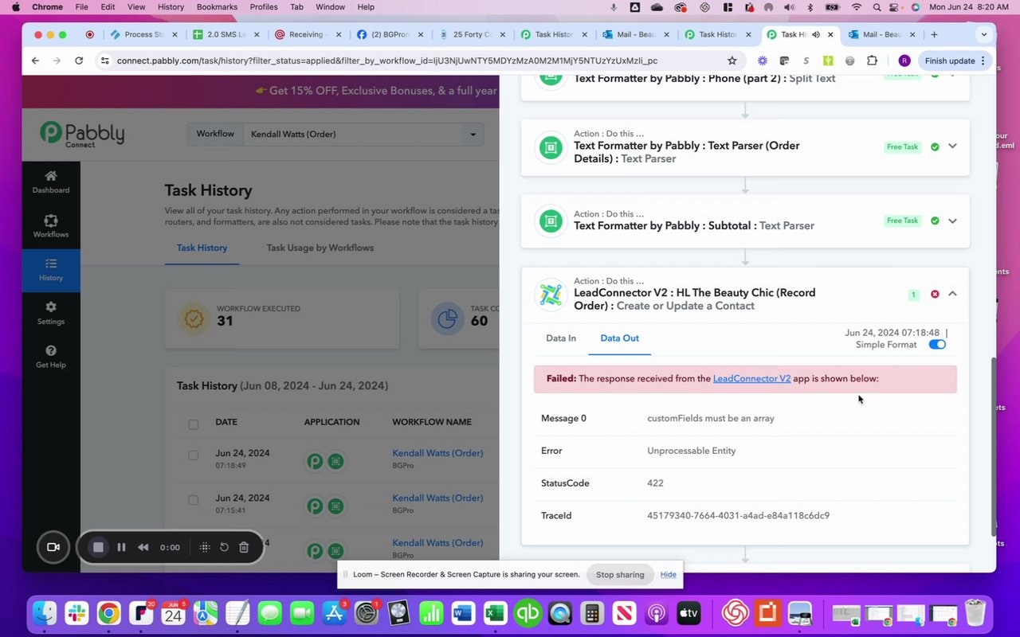Open the Workflow dropdown Kendall Watts (Order)
This screenshot has width=1020, height=637.
363,134
